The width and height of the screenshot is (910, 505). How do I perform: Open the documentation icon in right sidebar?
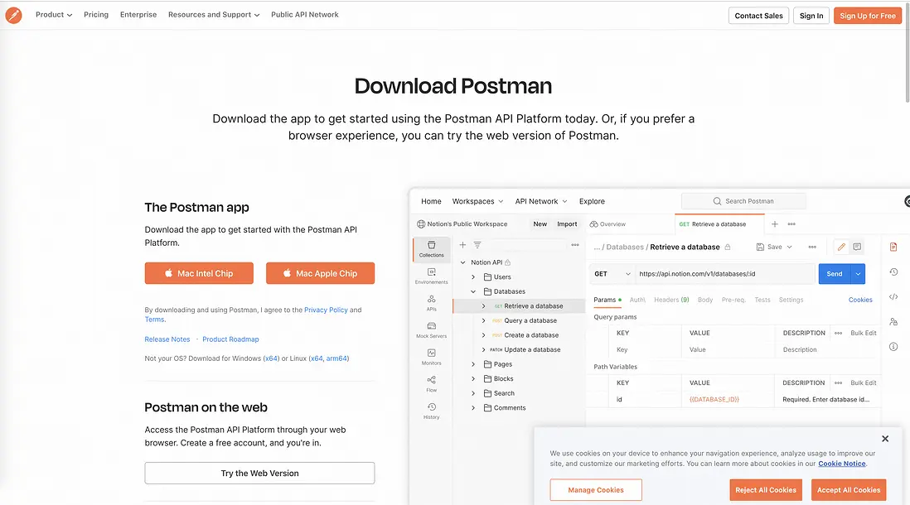(x=893, y=247)
